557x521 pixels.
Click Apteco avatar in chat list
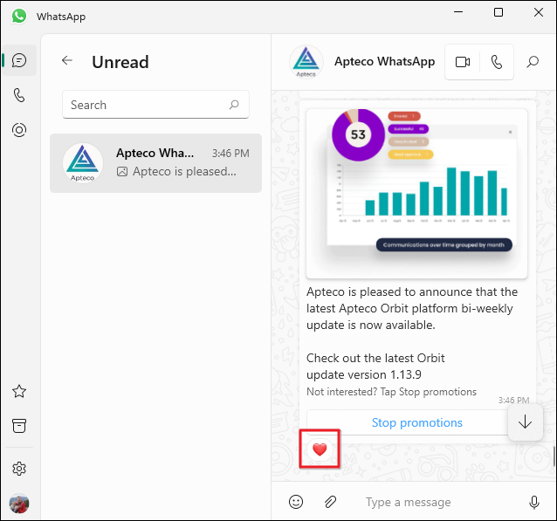pyautogui.click(x=83, y=163)
